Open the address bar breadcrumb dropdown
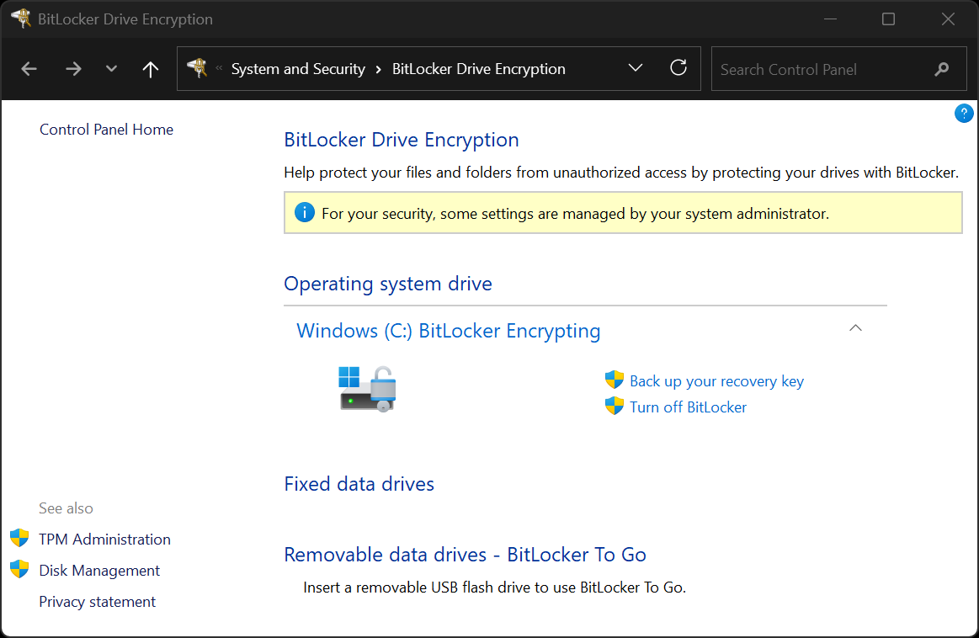Image resolution: width=979 pixels, height=638 pixels. (x=635, y=68)
